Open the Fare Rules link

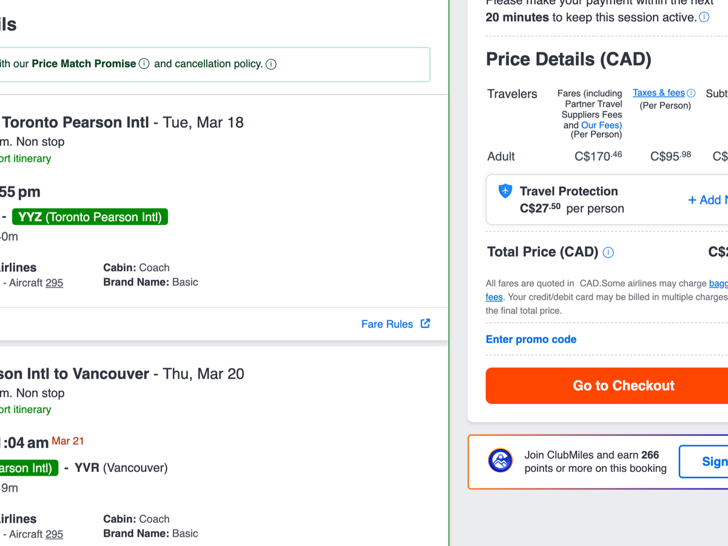387,324
